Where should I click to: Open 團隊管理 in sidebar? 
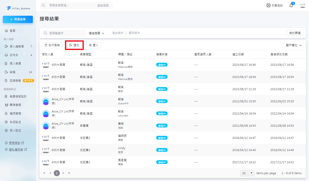click(x=15, y=105)
